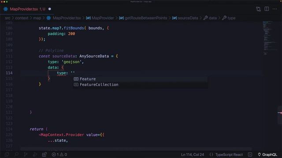Click 'MapContext.Provider' JSX tag

click(62, 135)
